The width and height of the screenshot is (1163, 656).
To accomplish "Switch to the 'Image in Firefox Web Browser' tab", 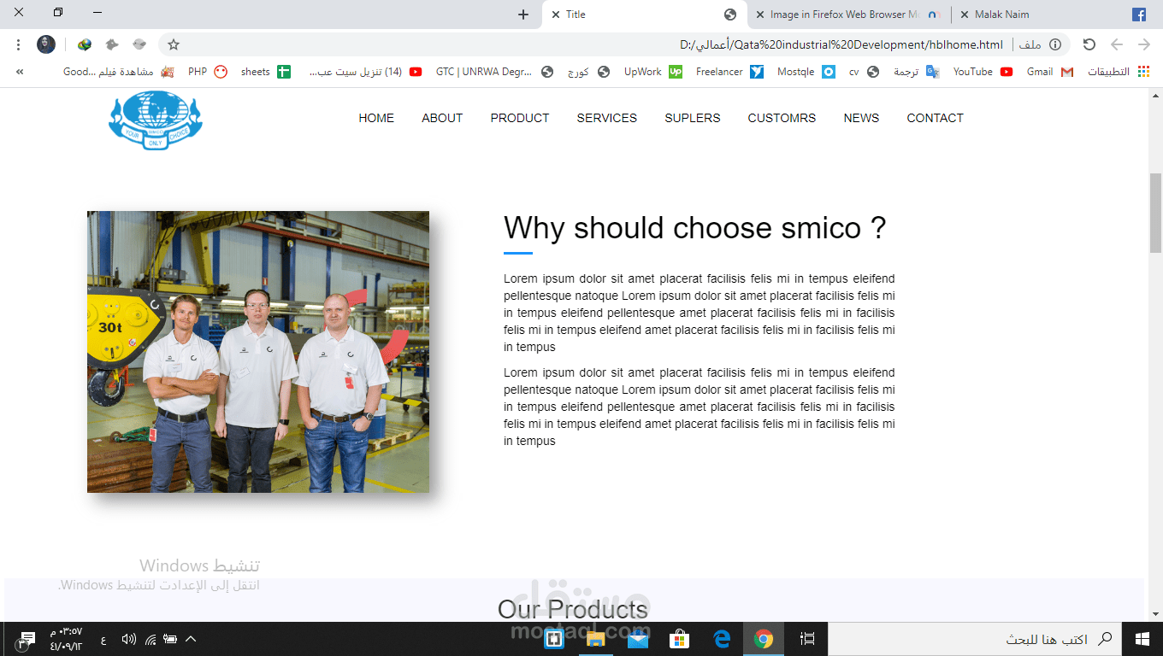I will (x=848, y=15).
